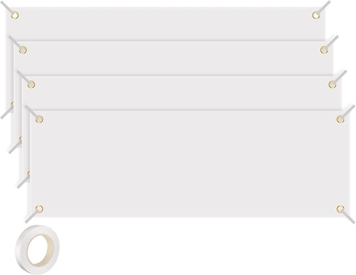356x275 pixels.
Task: Click front banner's top-right gold grommet
Action: click(x=341, y=119)
